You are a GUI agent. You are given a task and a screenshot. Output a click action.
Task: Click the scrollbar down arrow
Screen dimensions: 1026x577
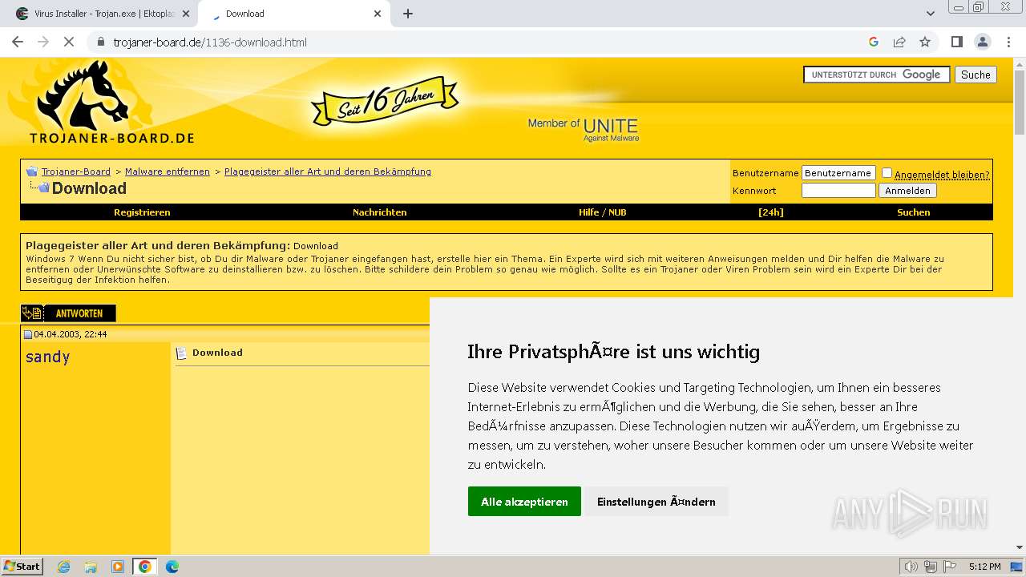point(1020,547)
